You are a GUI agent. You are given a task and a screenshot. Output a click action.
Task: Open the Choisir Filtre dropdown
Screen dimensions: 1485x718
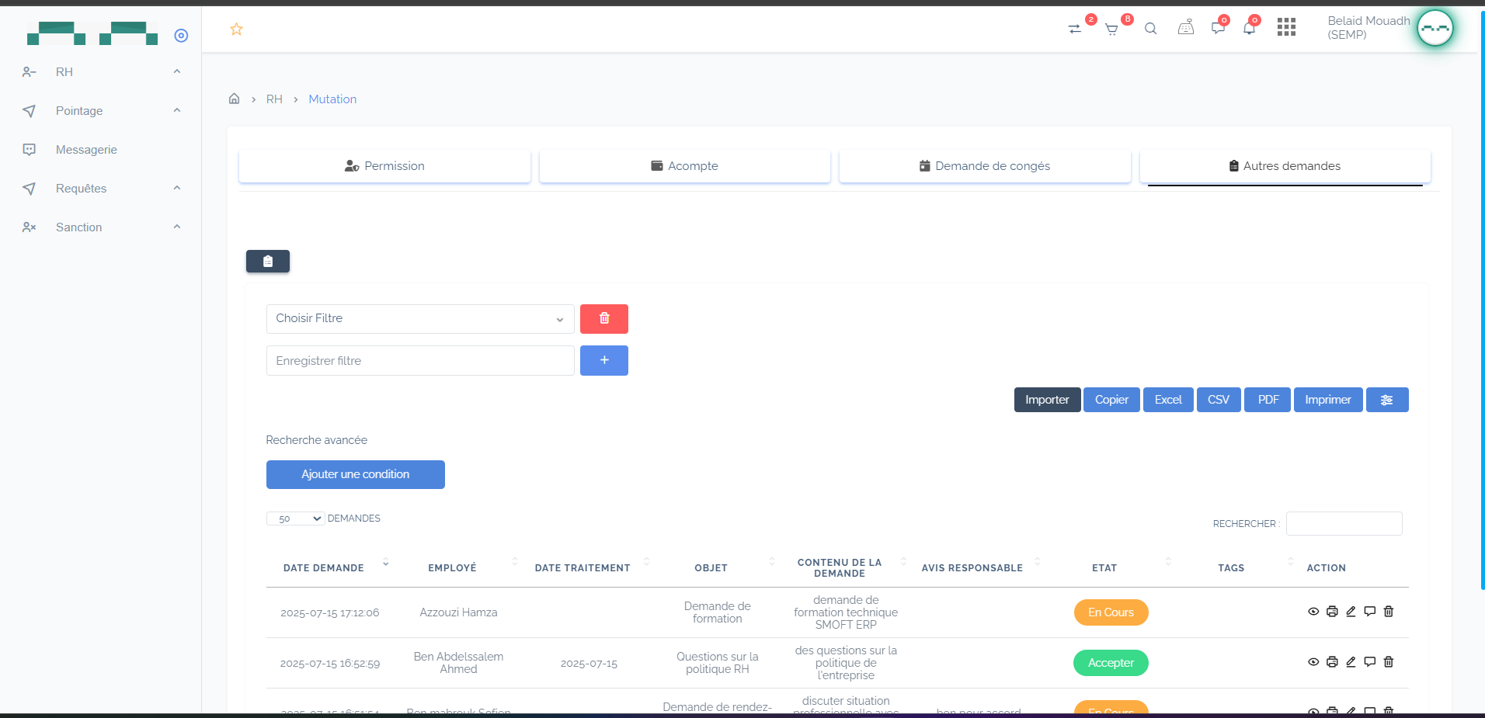(x=420, y=319)
